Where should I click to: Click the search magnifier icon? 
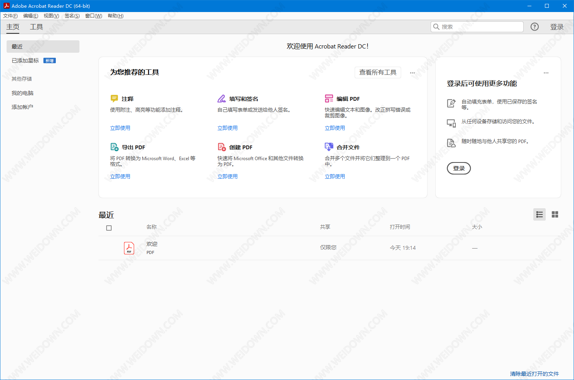tap(436, 27)
